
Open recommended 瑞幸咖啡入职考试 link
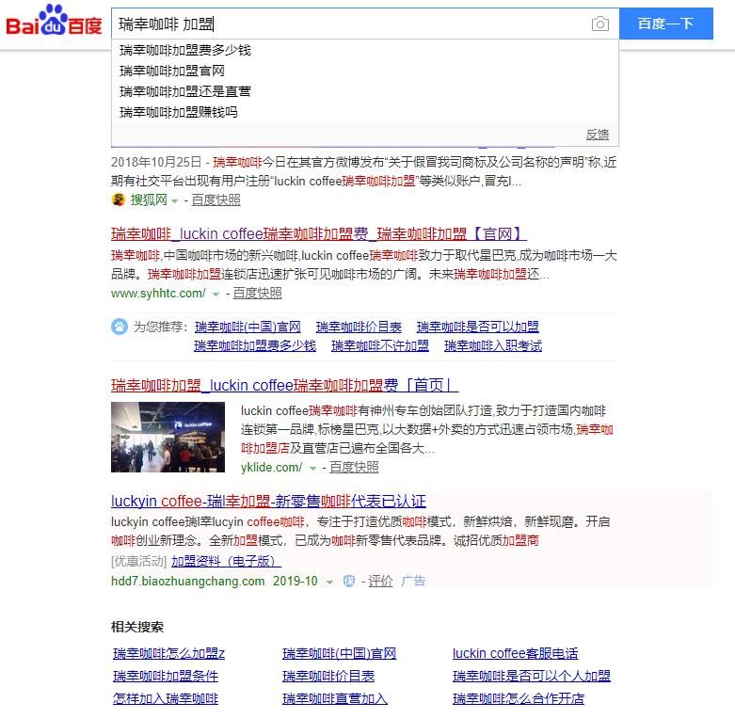(493, 346)
